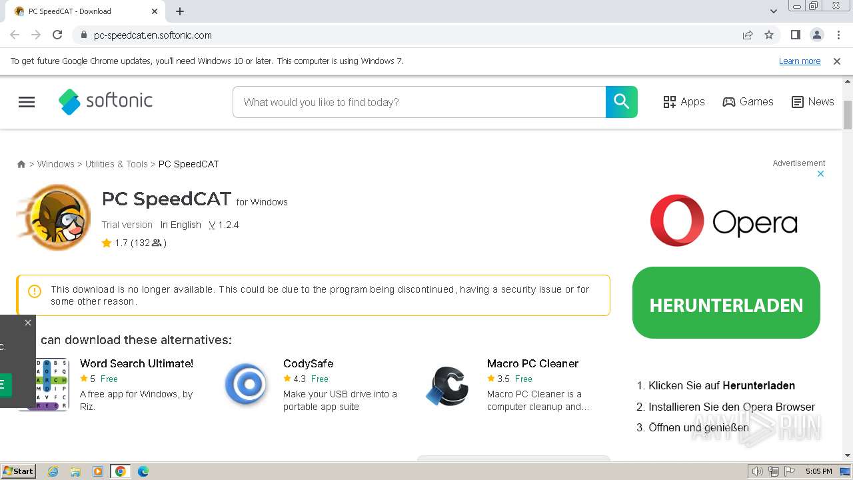Open the Chrome profile menu
Screen dimensions: 853x480
point(817,35)
